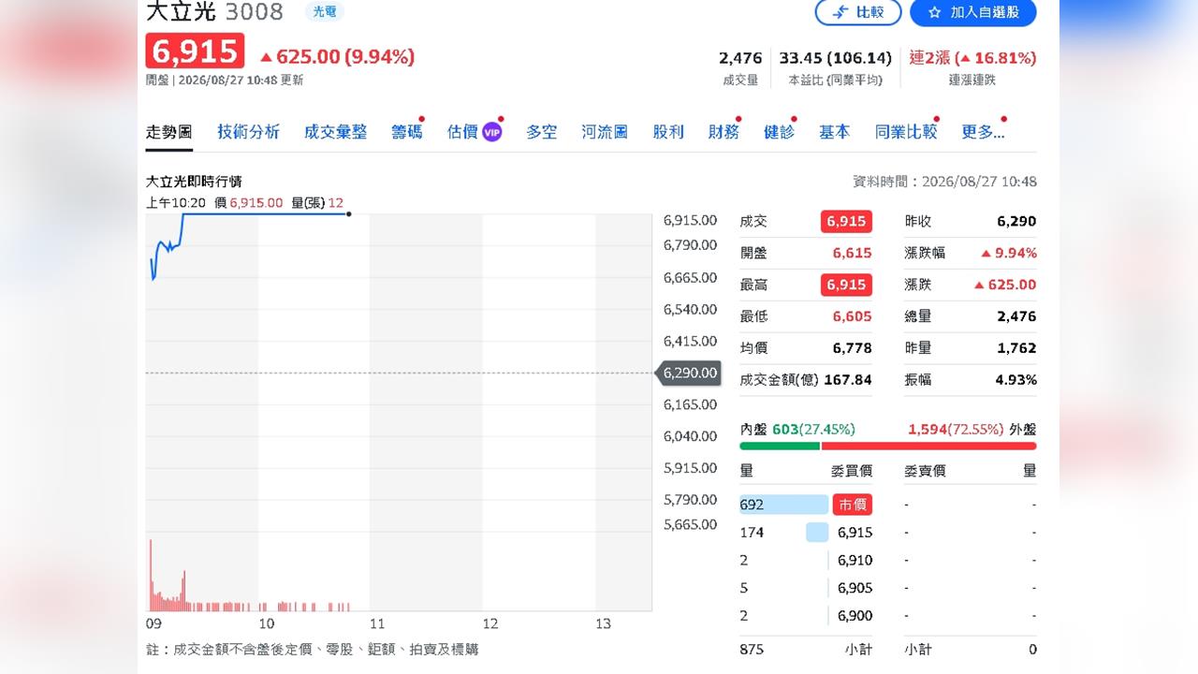
Task: Open the 籌碼 tab
Action: tap(407, 132)
